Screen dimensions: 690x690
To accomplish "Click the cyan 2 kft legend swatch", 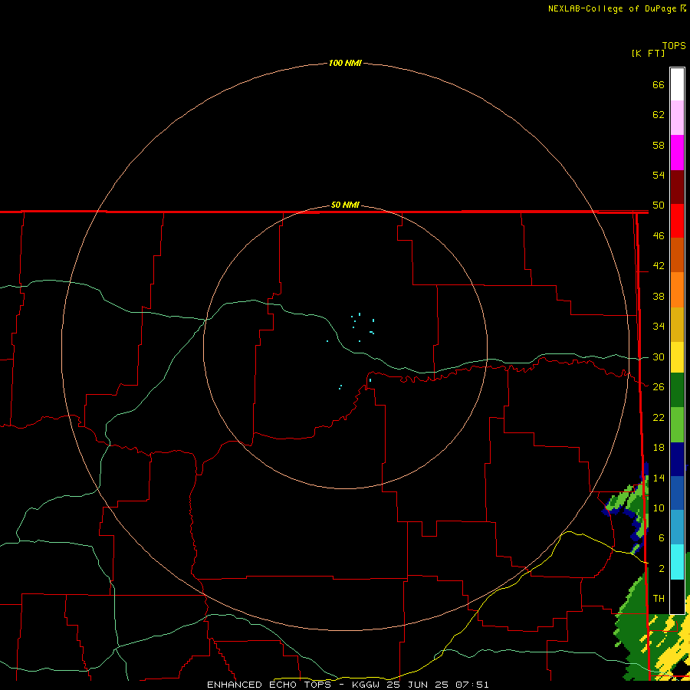I will [677, 562].
